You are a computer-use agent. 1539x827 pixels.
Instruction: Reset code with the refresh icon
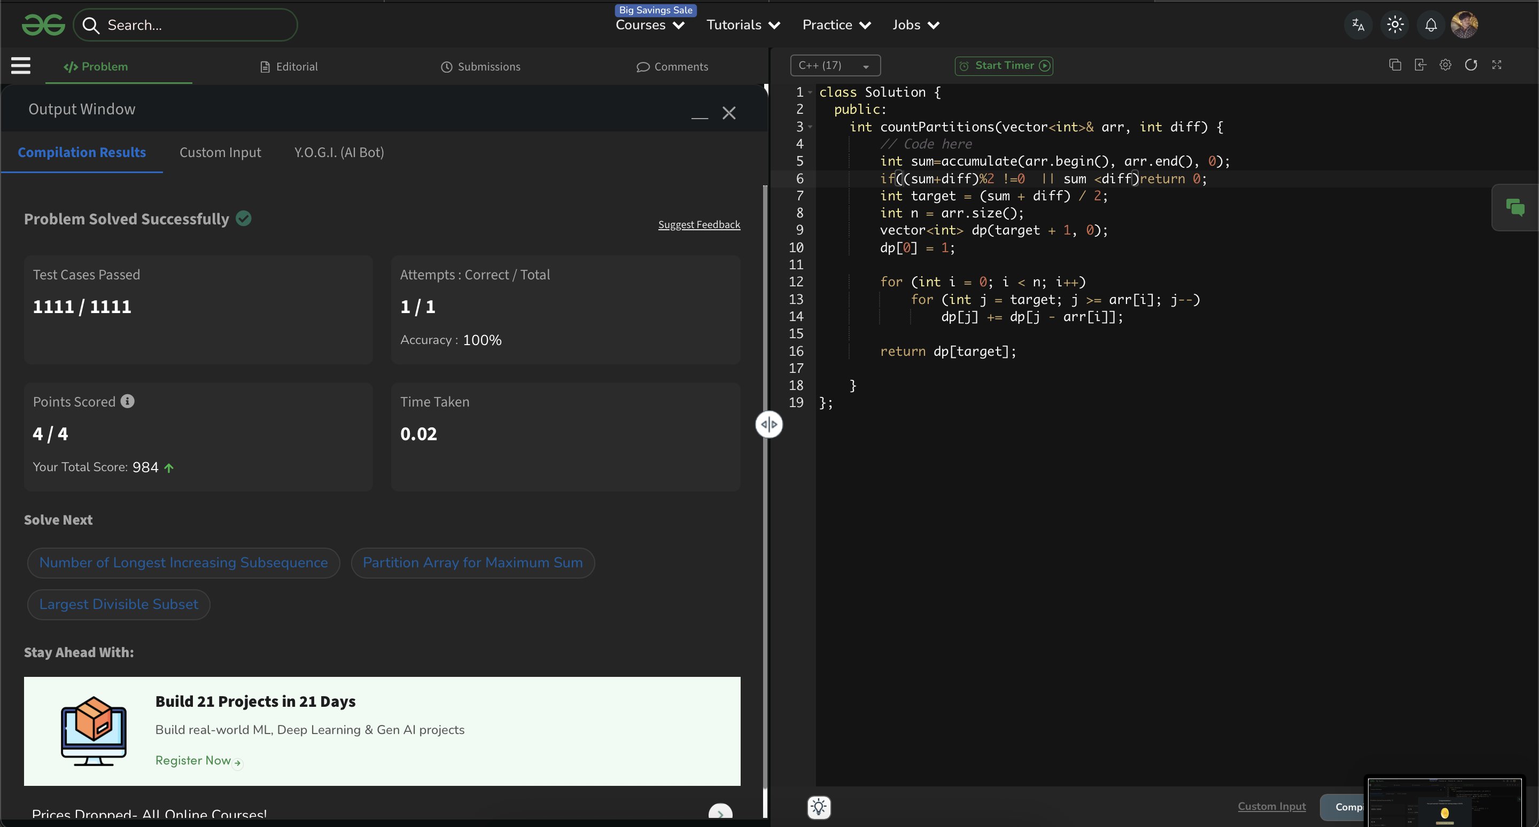(1471, 65)
